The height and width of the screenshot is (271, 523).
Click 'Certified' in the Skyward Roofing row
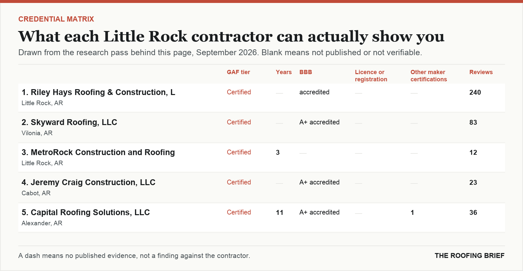click(x=239, y=122)
